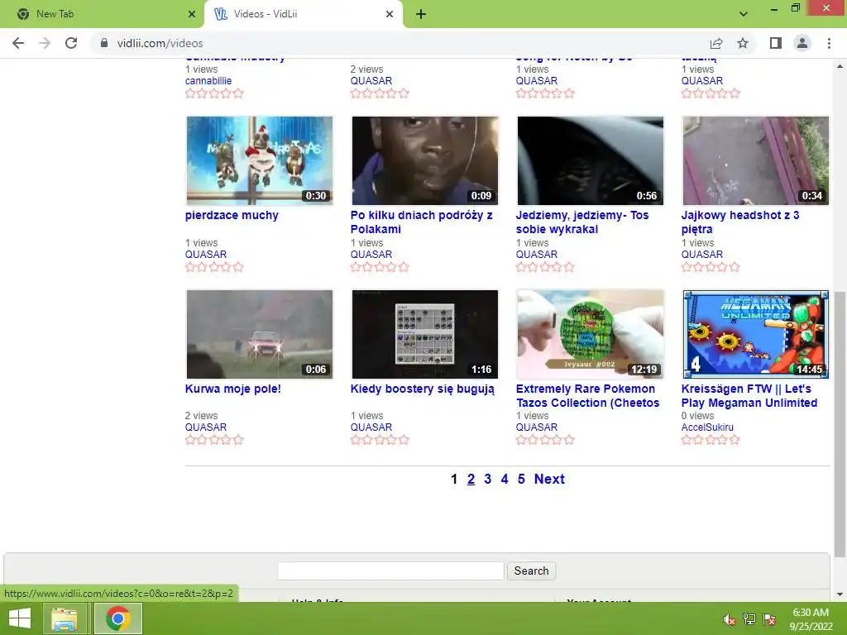847x635 pixels.
Task: Click the address bar URL
Action: coord(160,43)
